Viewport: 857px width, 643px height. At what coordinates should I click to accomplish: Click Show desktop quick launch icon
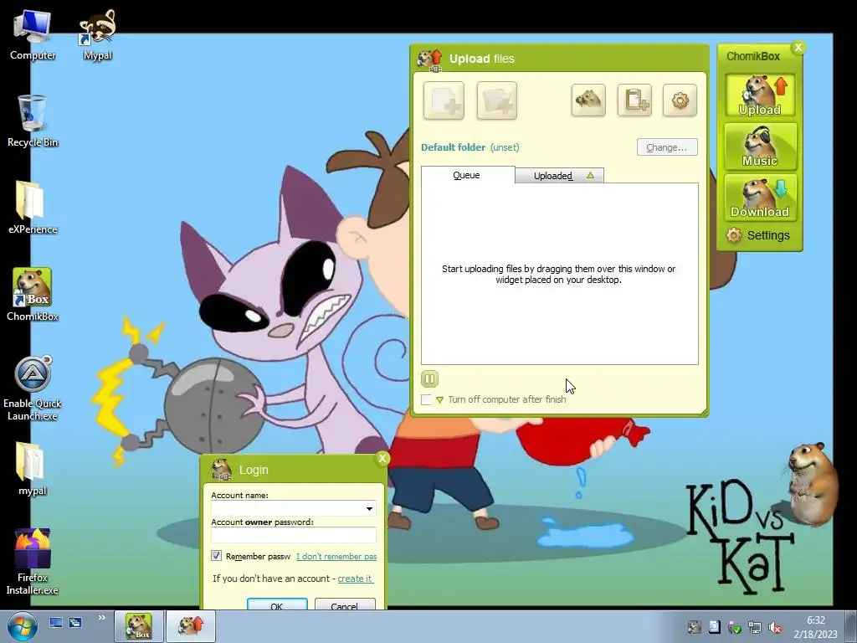click(56, 622)
